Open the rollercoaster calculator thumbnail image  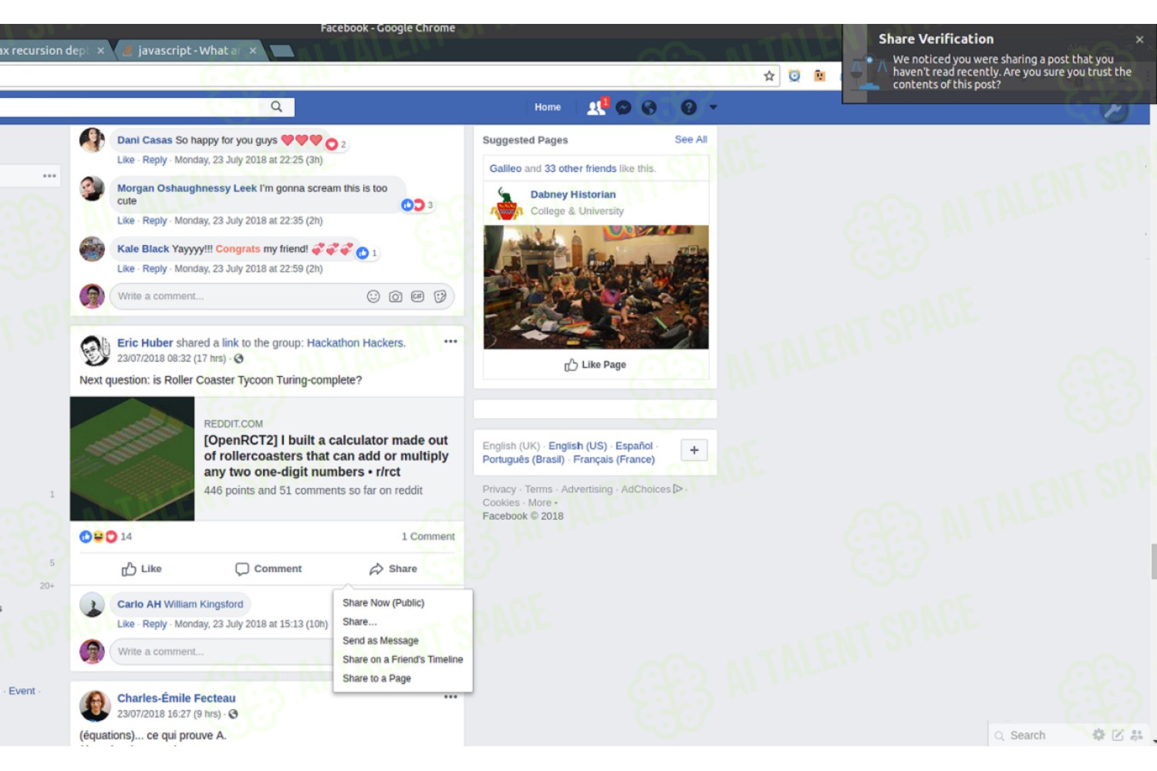(132, 459)
